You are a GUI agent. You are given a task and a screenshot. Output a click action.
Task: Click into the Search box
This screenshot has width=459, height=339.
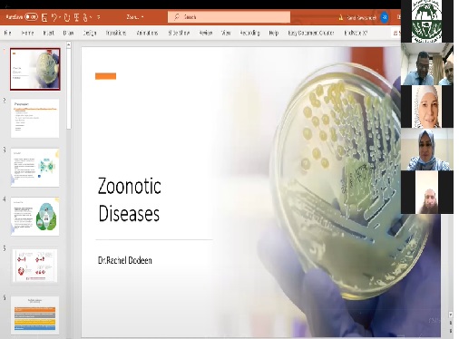[x=229, y=17]
